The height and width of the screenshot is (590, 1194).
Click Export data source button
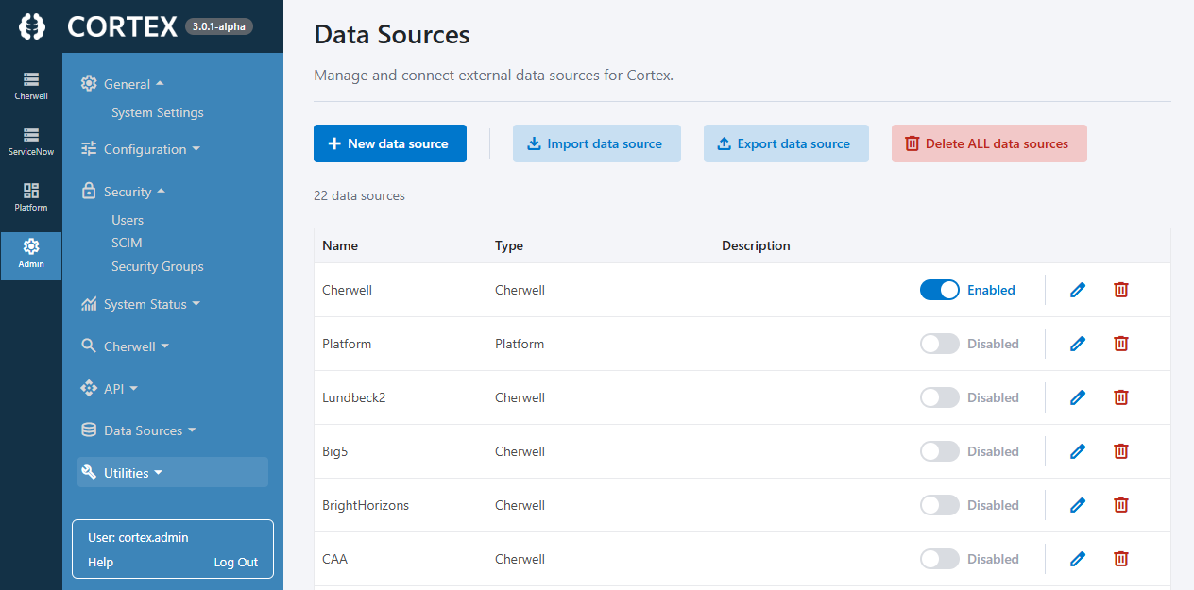tap(786, 143)
